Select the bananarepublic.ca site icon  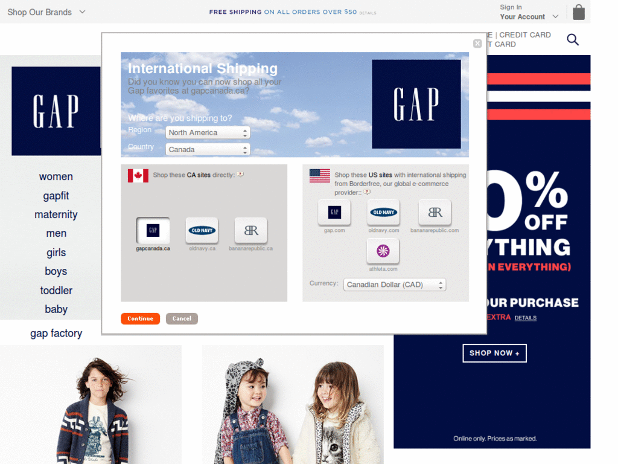tap(250, 230)
